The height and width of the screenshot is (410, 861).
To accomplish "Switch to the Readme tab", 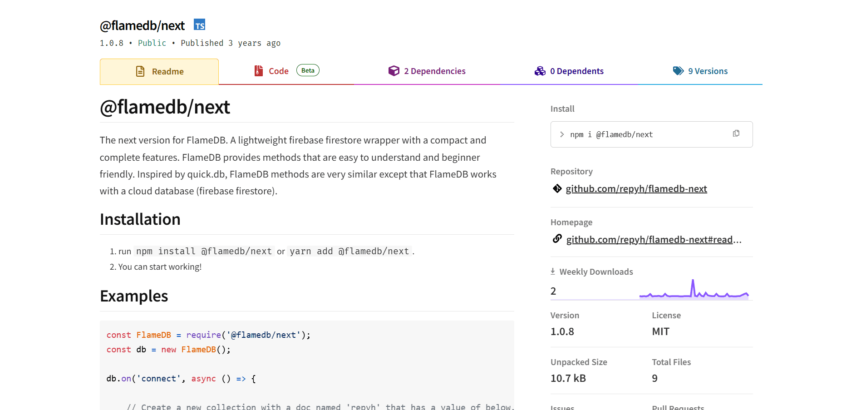I will [x=167, y=72].
